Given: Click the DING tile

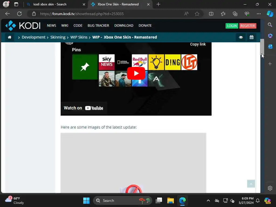Looking at the screenshot, I should [173, 62].
